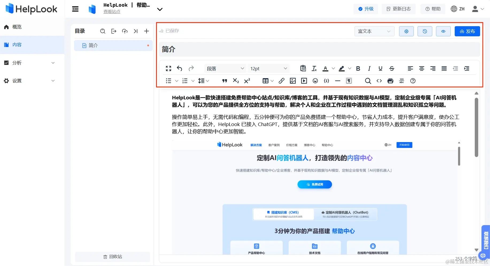The width and height of the screenshot is (490, 266).
Task: Open the 段落 paragraph format dropdown
Action: (x=225, y=69)
